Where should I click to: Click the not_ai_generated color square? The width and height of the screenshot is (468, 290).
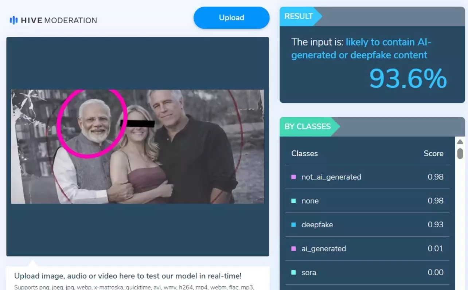pyautogui.click(x=293, y=177)
